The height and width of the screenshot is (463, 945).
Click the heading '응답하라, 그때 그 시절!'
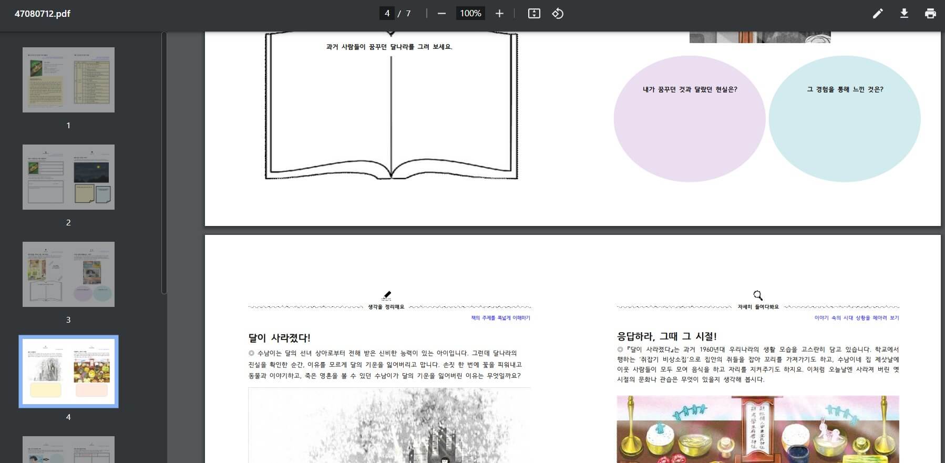tap(666, 336)
